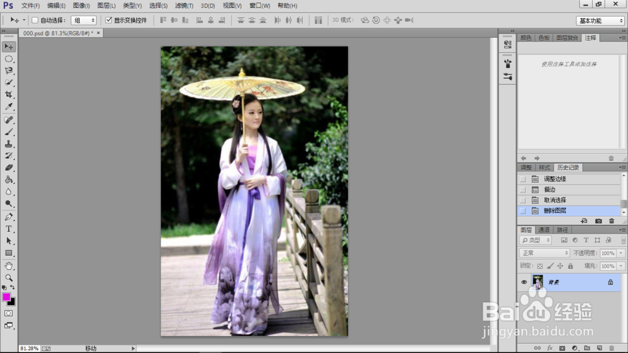Open status bar info arrow menu

coord(133,349)
